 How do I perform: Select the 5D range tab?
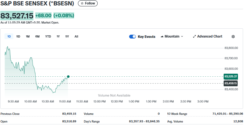(x=18, y=36)
